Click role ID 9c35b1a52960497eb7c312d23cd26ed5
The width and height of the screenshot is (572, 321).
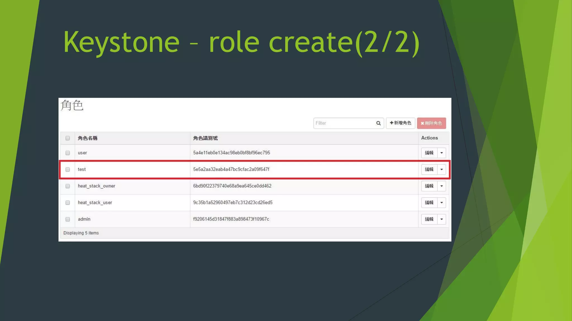coord(233,203)
